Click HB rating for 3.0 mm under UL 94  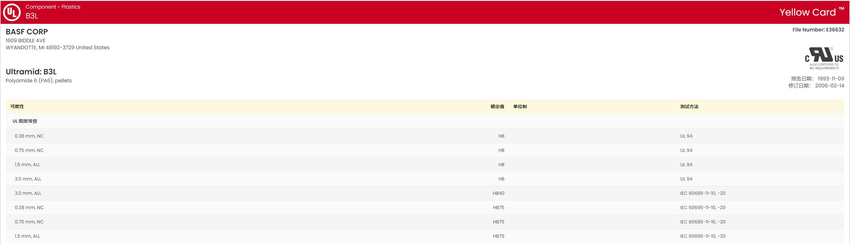[x=501, y=179]
